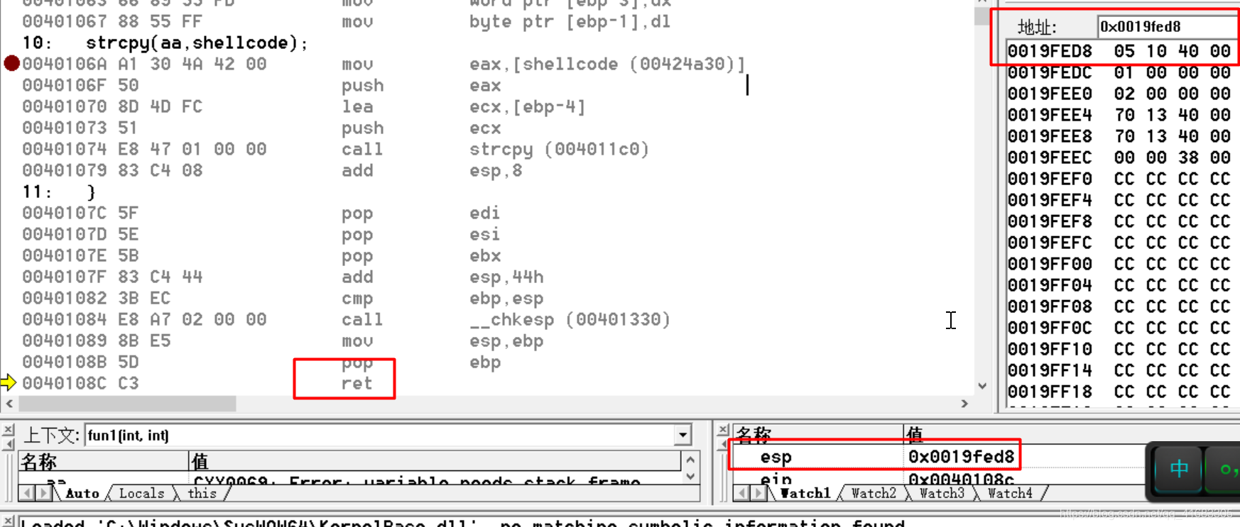The height and width of the screenshot is (527, 1240).
Task: Click the lea ecx,[ebp-4] instruction line
Action: (304, 106)
